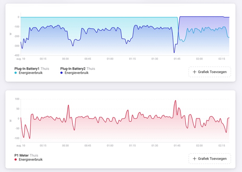242x172 pixels.
Task: Click the plus icon in the top chart's Grafiek Toevoegen
Action: click(195, 72)
